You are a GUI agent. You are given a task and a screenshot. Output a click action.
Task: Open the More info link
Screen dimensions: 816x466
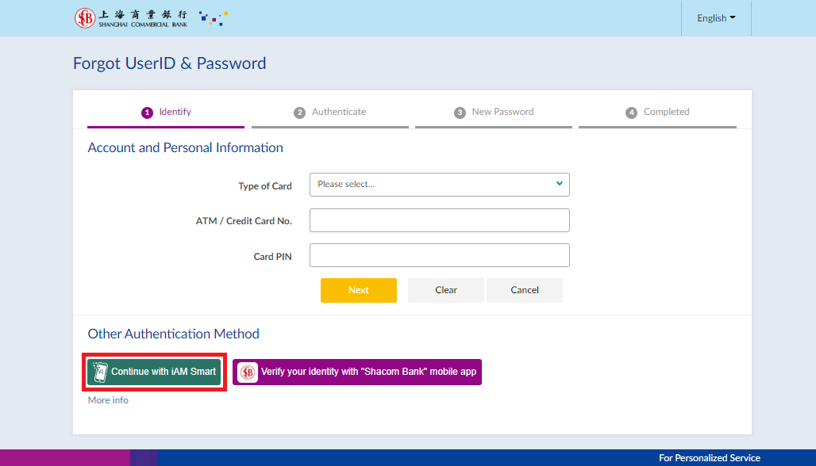coord(108,400)
